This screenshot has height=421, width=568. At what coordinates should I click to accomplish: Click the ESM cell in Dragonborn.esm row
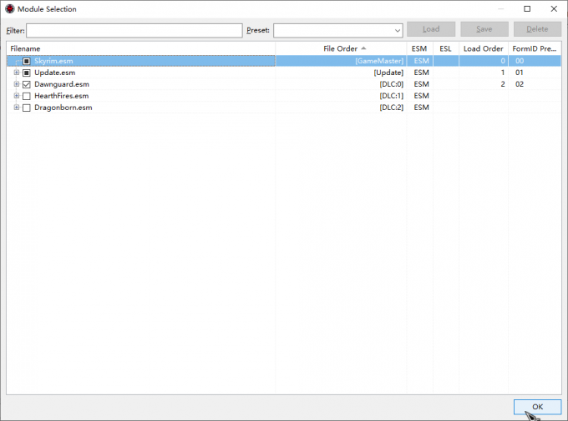421,107
